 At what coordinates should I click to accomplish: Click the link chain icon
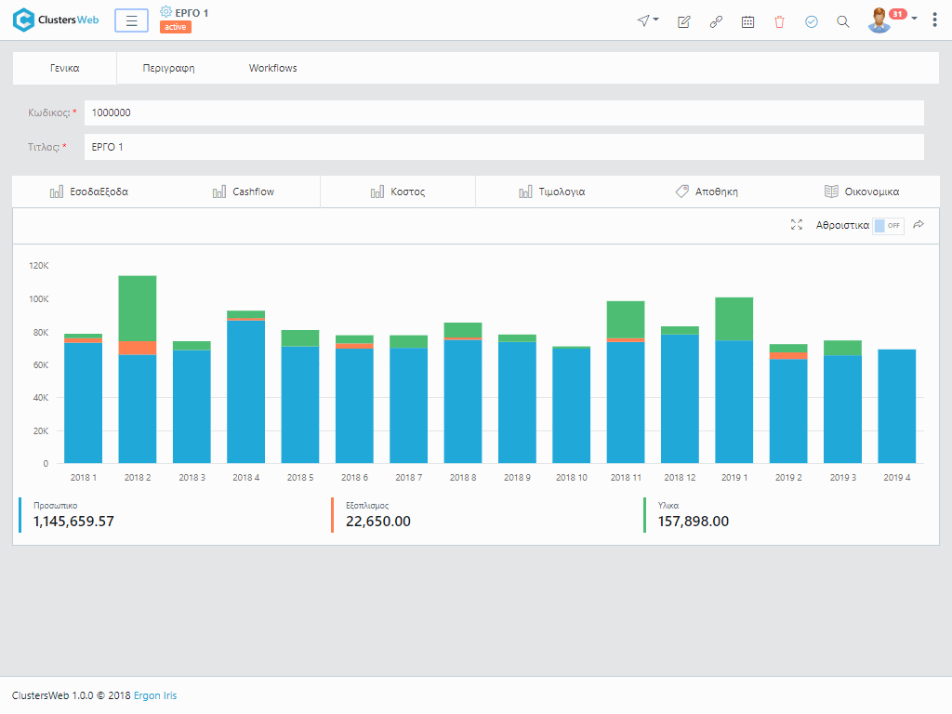click(x=716, y=21)
